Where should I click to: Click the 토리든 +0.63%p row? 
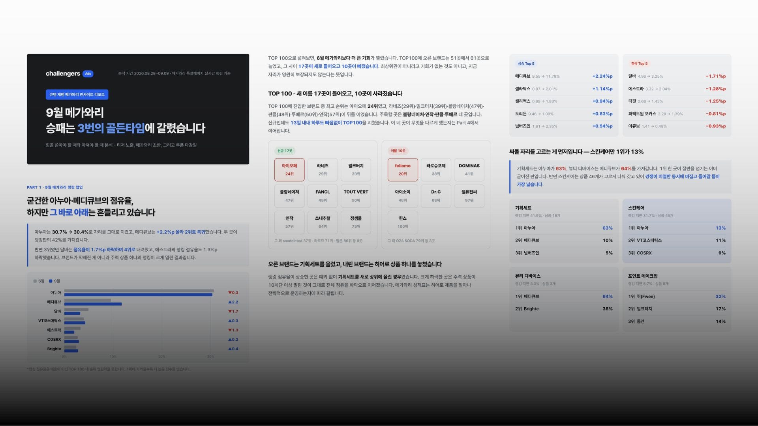pos(564,114)
